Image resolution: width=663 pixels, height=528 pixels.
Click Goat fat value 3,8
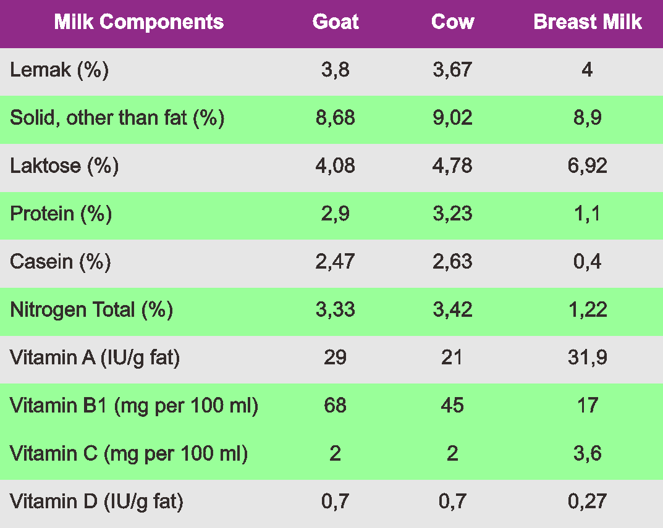click(336, 70)
